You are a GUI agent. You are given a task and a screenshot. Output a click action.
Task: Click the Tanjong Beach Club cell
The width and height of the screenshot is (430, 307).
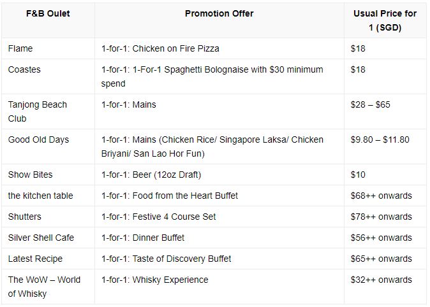(x=37, y=111)
